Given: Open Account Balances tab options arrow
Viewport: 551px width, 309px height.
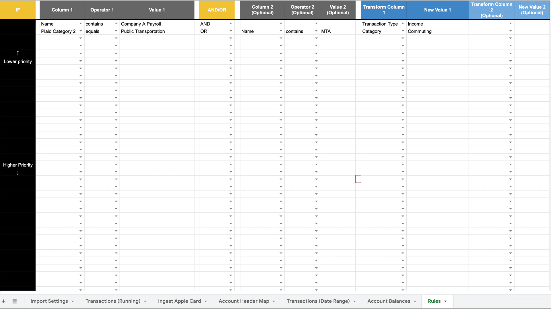Looking at the screenshot, I should (415, 301).
